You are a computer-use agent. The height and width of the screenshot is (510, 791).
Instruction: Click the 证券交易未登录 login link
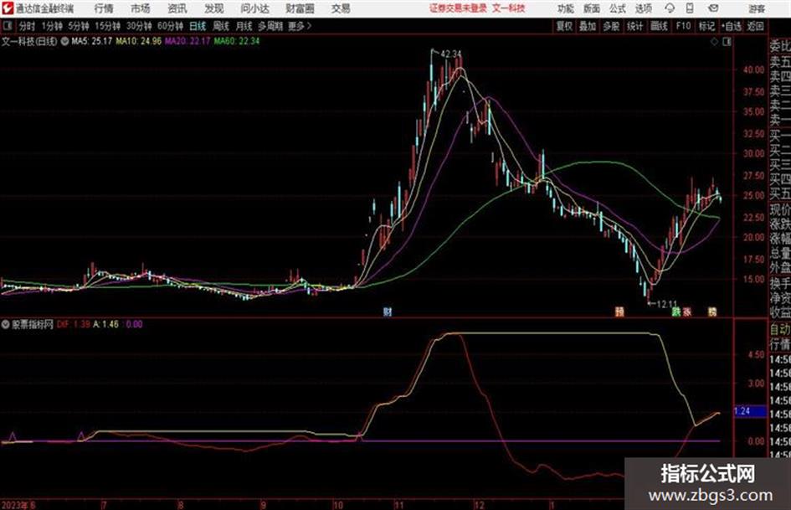pyautogui.click(x=458, y=8)
